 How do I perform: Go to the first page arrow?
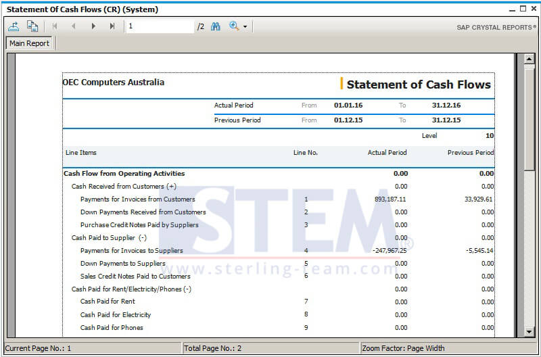tap(55, 26)
